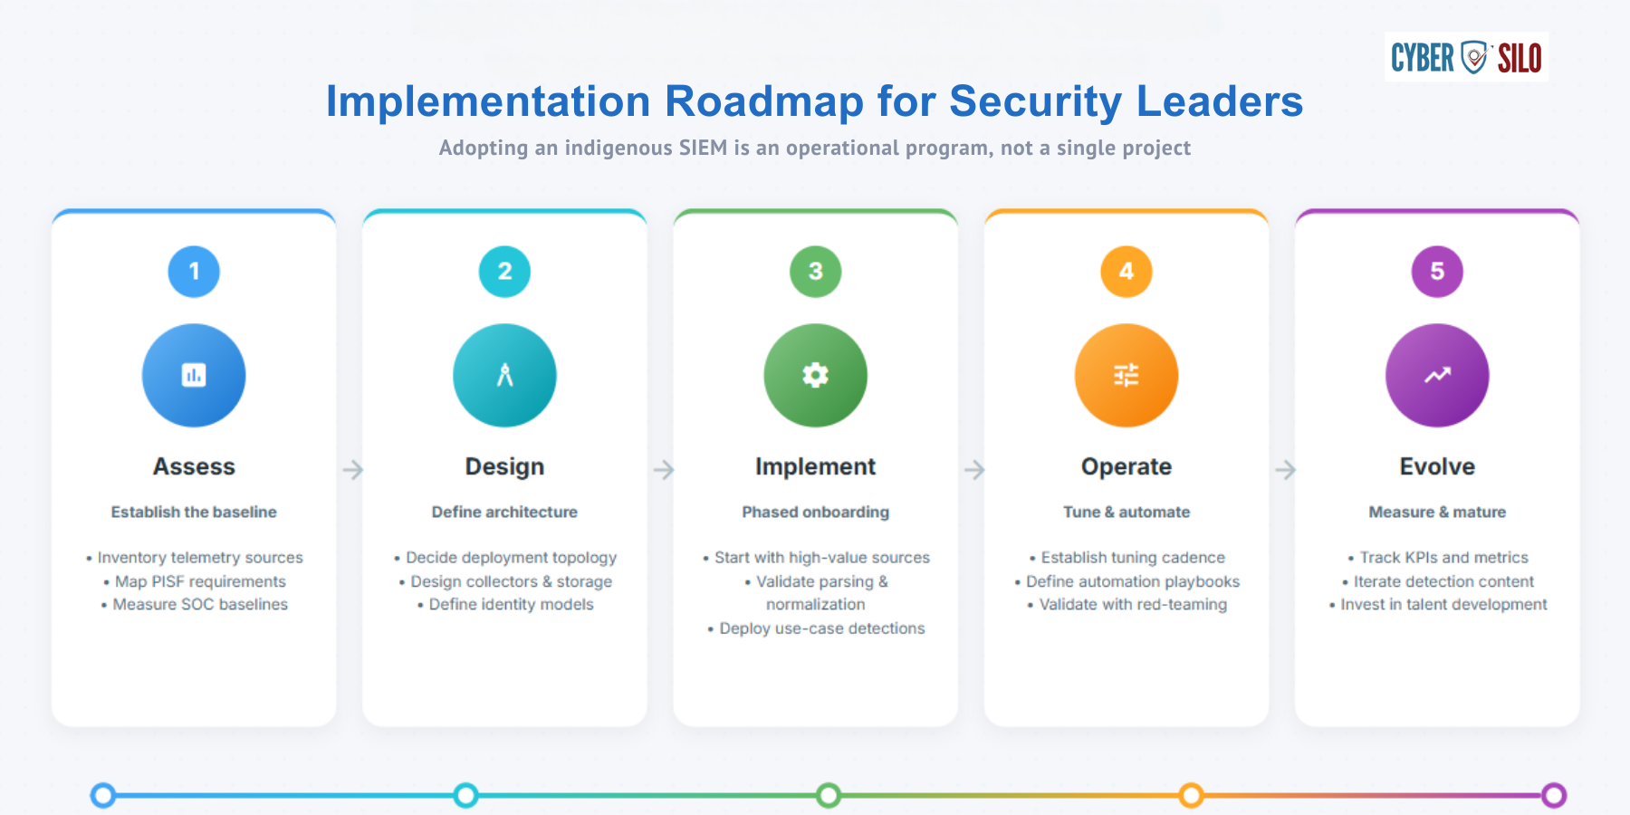The width and height of the screenshot is (1630, 815).
Task: Click the Operate tuning sliders icon
Action: (1127, 375)
